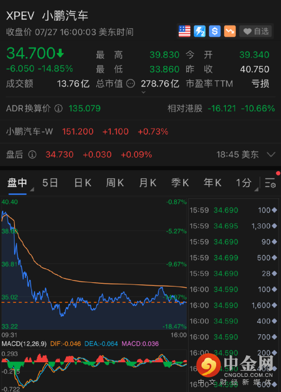Open the 1分 interval dropdown
This screenshot has height=392, width=281.
[x=246, y=183]
